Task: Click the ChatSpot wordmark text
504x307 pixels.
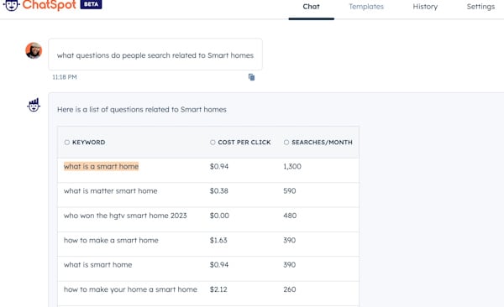Action: coord(50,5)
